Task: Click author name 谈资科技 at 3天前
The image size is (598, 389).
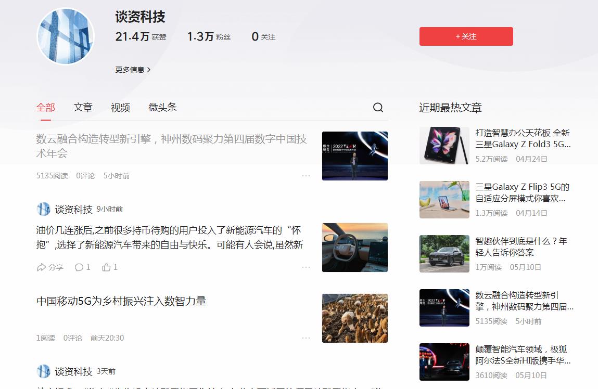Action: pos(73,371)
